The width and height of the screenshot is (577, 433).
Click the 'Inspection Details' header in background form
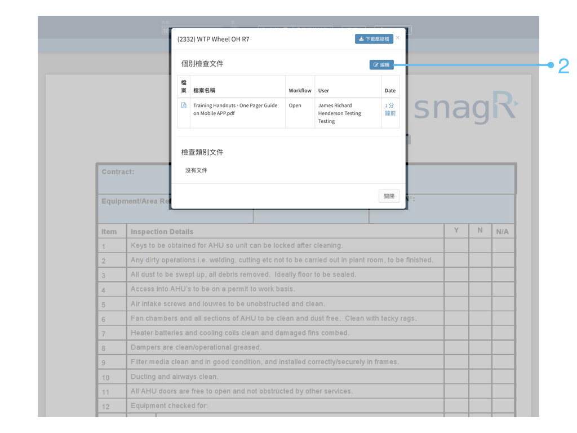pyautogui.click(x=162, y=232)
